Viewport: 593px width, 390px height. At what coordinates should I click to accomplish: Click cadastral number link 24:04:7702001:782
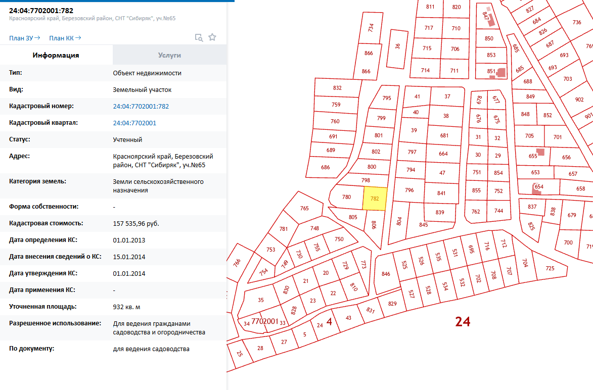141,106
